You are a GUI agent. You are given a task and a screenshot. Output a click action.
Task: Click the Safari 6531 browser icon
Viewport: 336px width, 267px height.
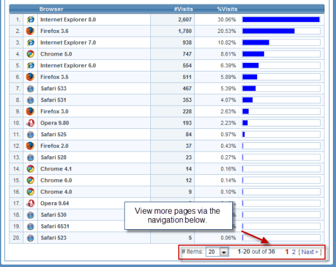coord(31,226)
